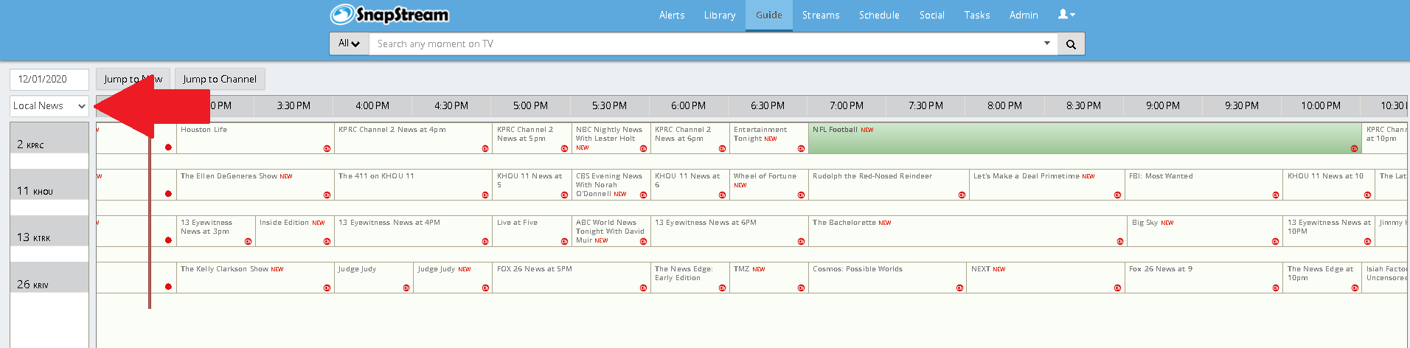The height and width of the screenshot is (348, 1410).
Task: Open Inside Edition program
Action: point(295,231)
